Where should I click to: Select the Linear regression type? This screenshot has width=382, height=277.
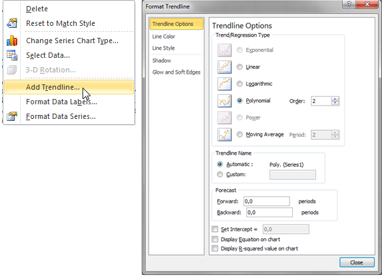(x=240, y=66)
